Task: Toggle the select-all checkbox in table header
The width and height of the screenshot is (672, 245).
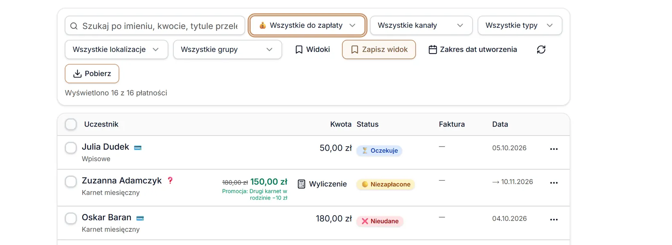Action: coord(71,124)
